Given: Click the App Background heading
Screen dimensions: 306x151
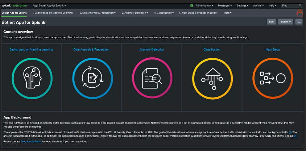Looking at the screenshot, I should point(17,117).
